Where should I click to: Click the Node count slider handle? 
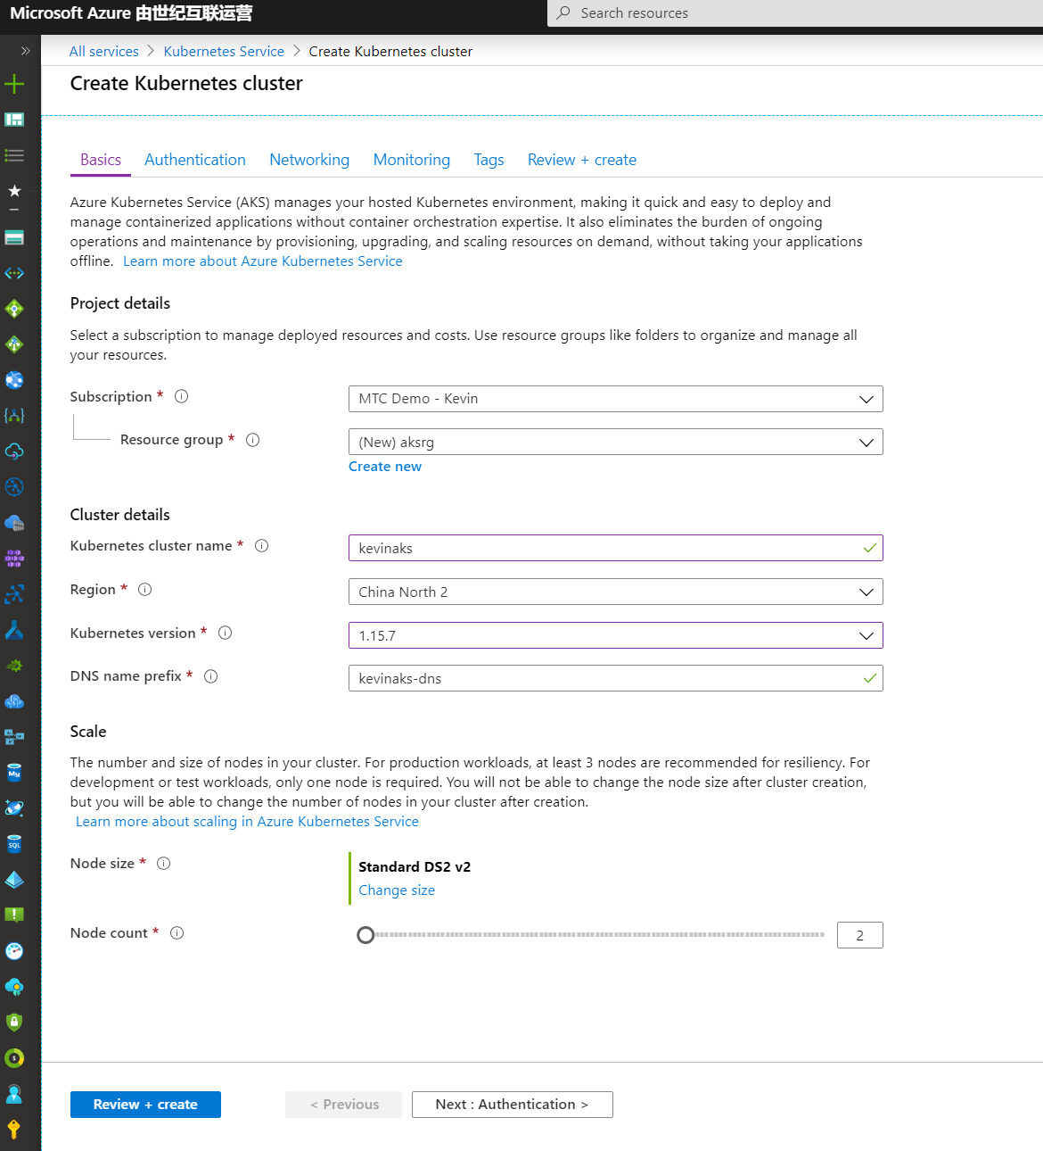pos(365,935)
